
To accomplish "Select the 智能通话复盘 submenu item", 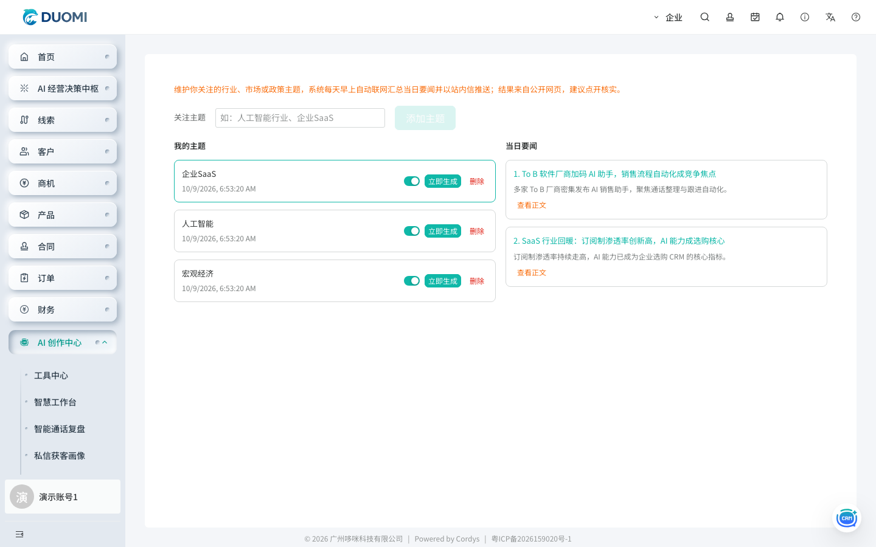I will pos(60,429).
